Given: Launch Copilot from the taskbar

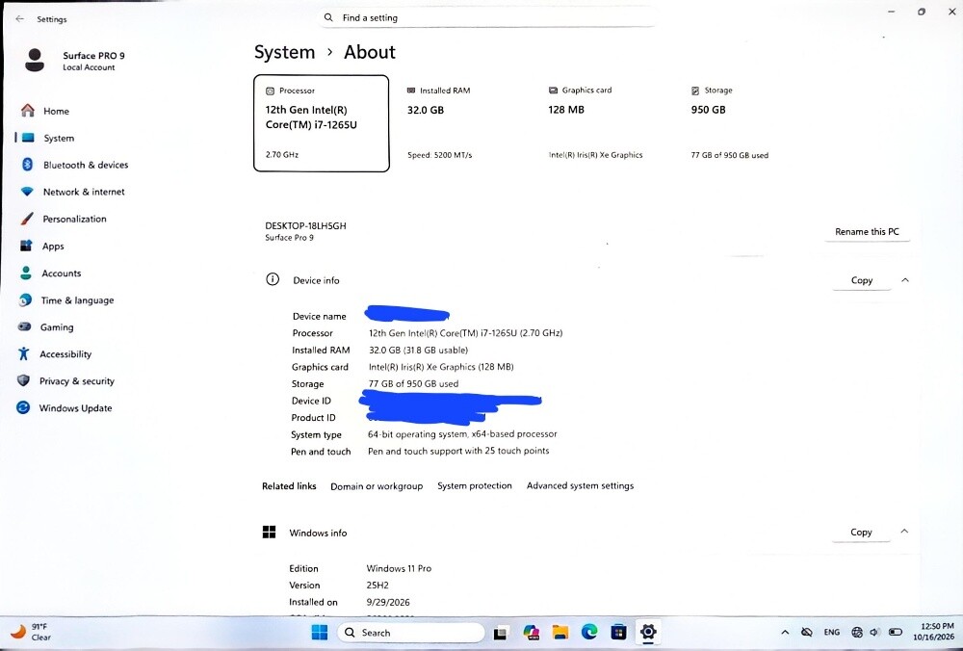Looking at the screenshot, I should (532, 633).
